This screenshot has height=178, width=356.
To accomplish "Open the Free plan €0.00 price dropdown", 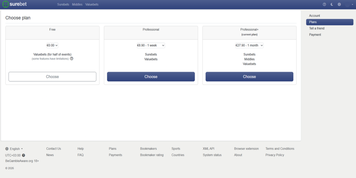I will point(52,45).
